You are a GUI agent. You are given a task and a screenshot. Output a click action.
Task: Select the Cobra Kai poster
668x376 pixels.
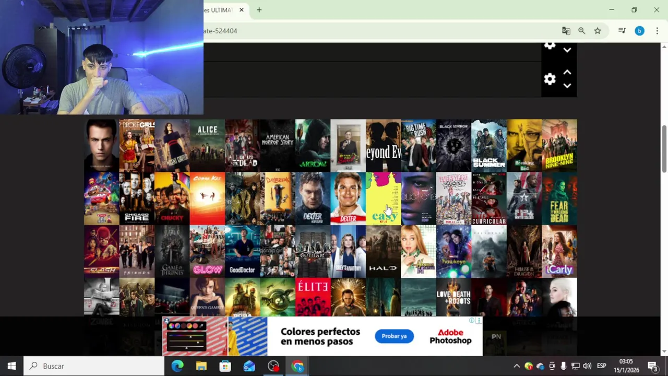click(x=207, y=198)
